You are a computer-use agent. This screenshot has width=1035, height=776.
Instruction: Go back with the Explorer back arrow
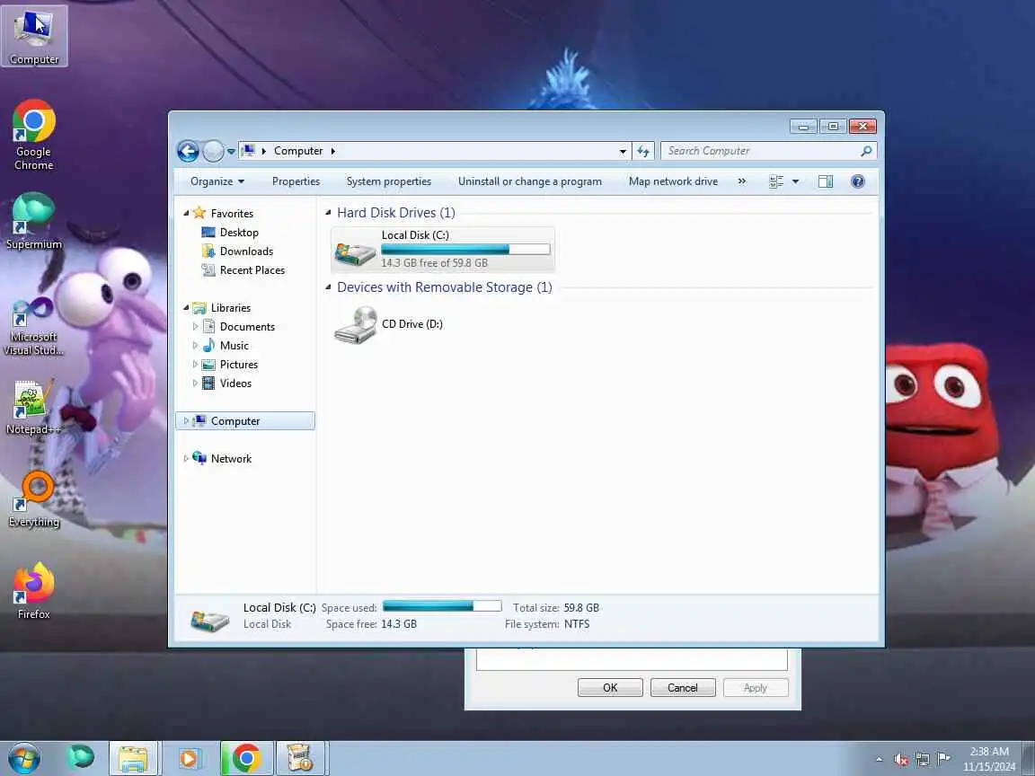click(x=188, y=151)
